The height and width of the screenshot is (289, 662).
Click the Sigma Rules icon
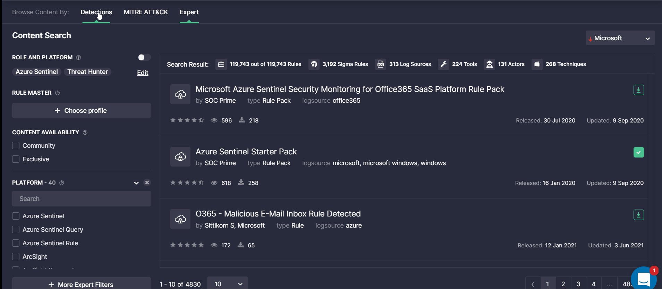pyautogui.click(x=314, y=64)
